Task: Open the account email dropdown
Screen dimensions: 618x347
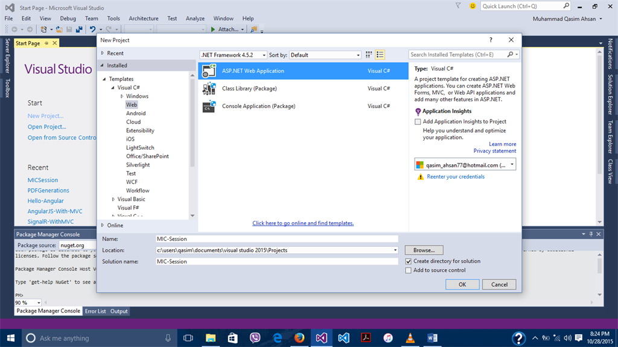Action: (x=465, y=165)
